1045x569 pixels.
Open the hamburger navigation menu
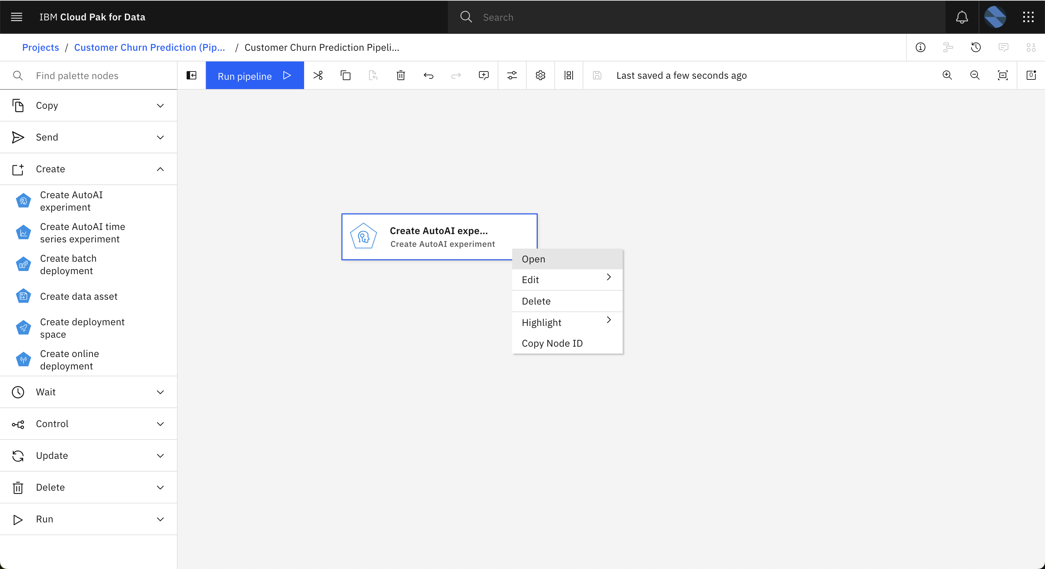pos(16,17)
